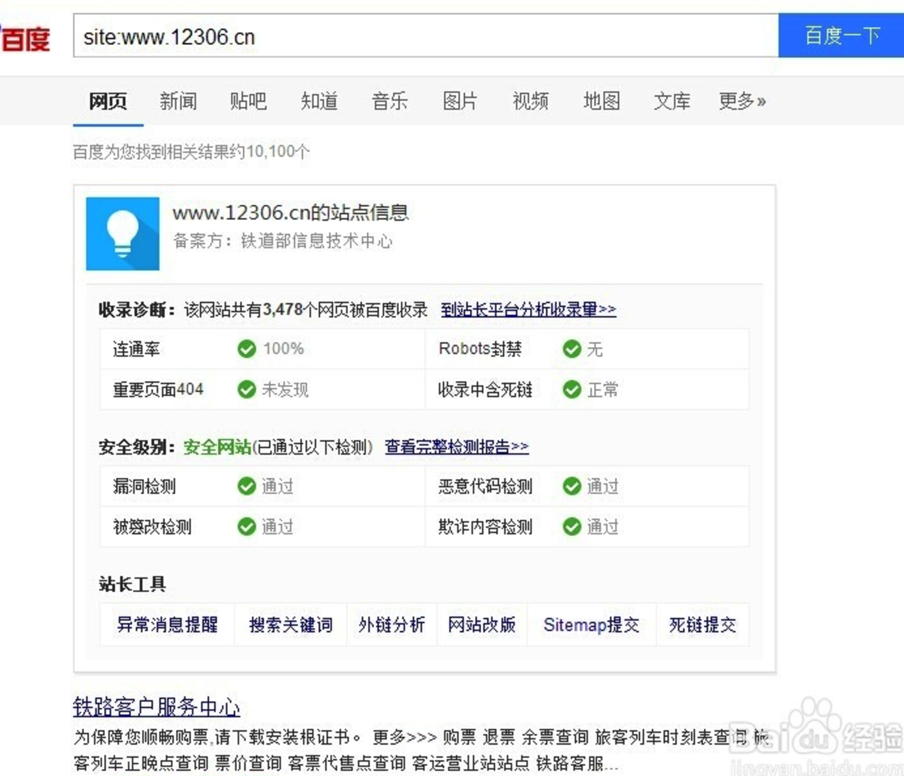The height and width of the screenshot is (776, 904).
Task: Click green checkmark next to Robots封禁
Action: coord(572,349)
